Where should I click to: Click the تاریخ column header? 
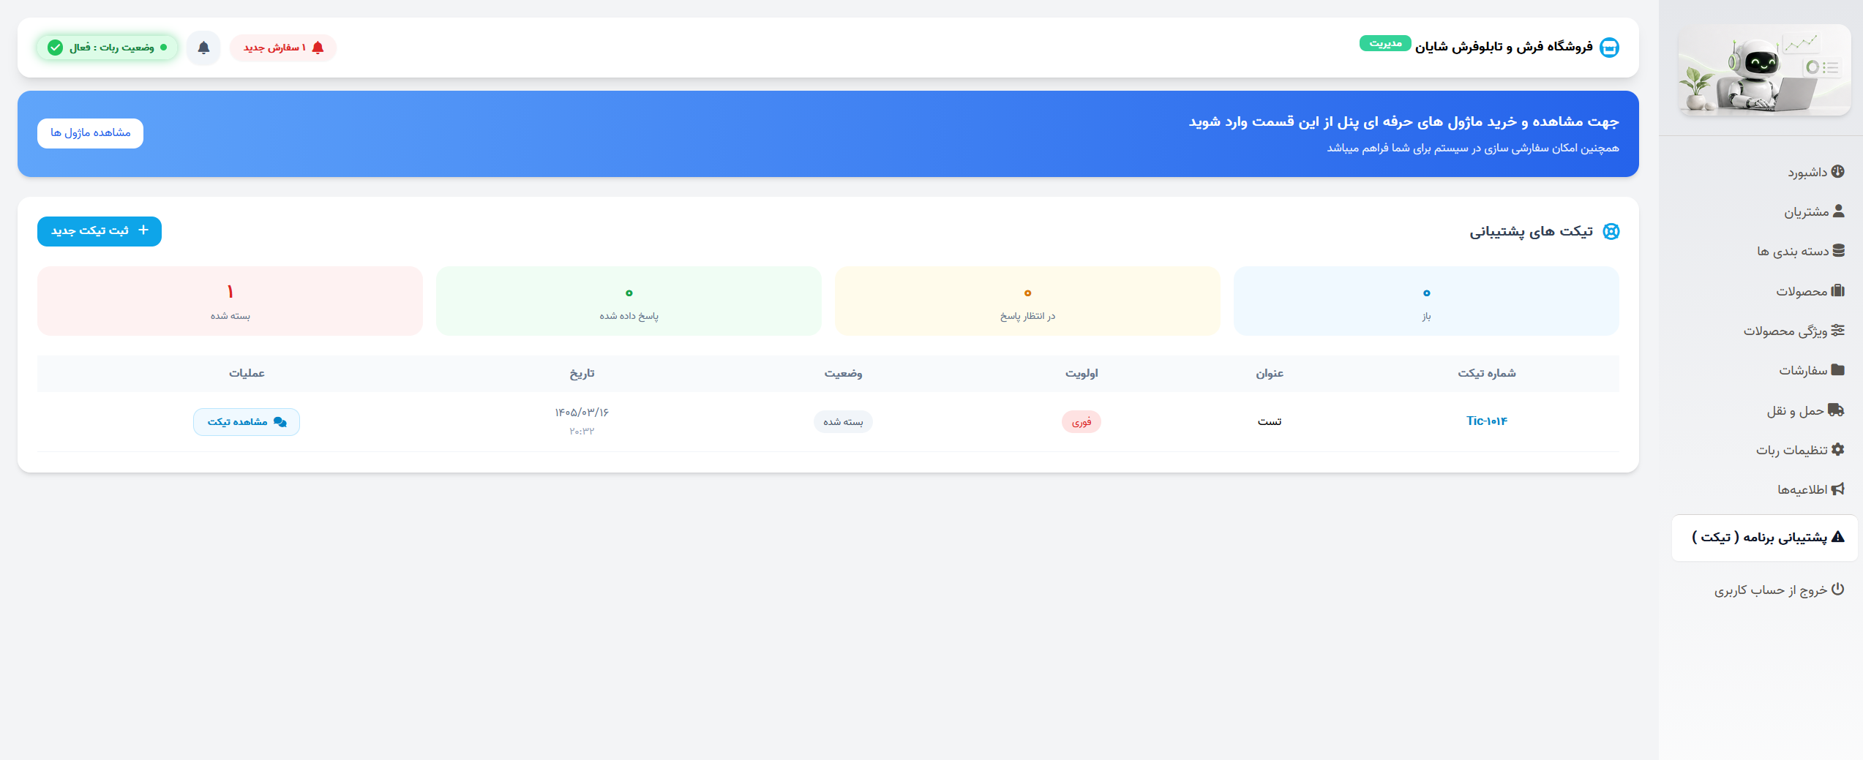click(x=582, y=374)
